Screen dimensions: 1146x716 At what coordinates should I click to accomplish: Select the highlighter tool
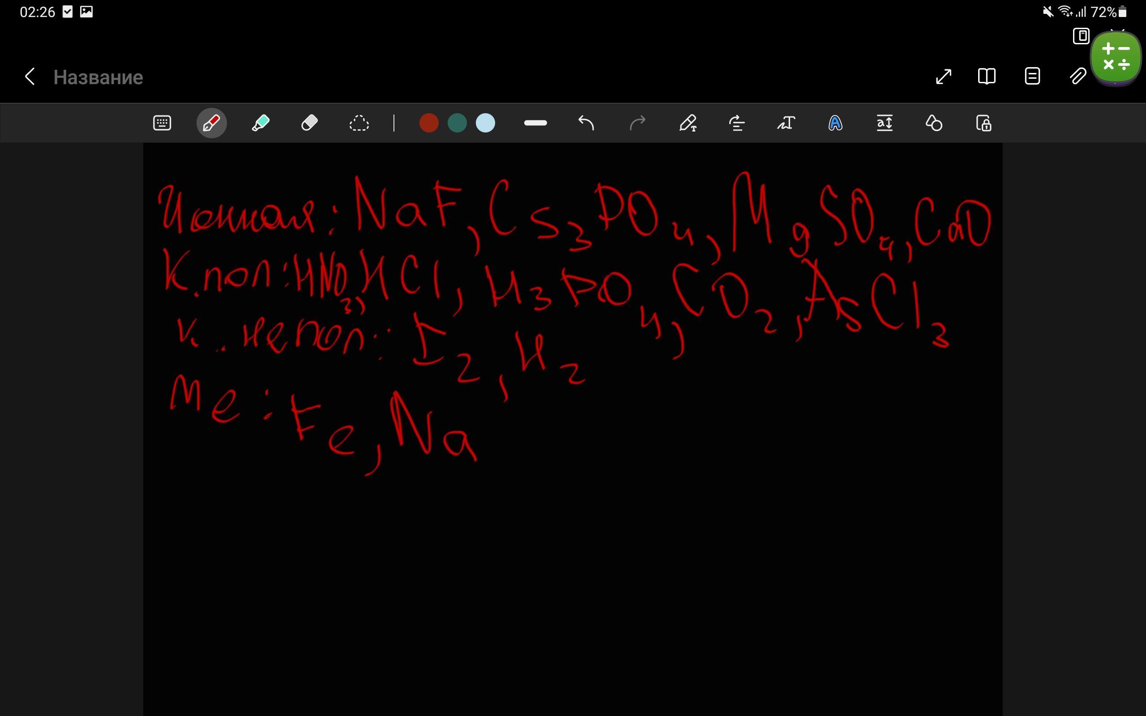pyautogui.click(x=261, y=123)
